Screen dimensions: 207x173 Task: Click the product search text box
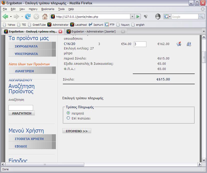point(21,108)
